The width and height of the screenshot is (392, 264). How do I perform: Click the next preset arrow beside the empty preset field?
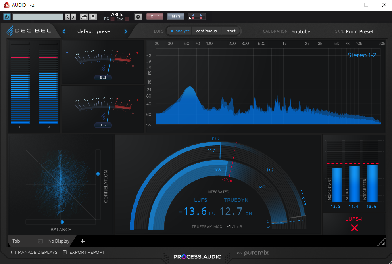coord(73,17)
